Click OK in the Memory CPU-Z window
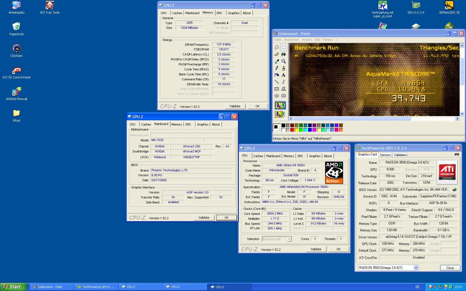 point(257,106)
